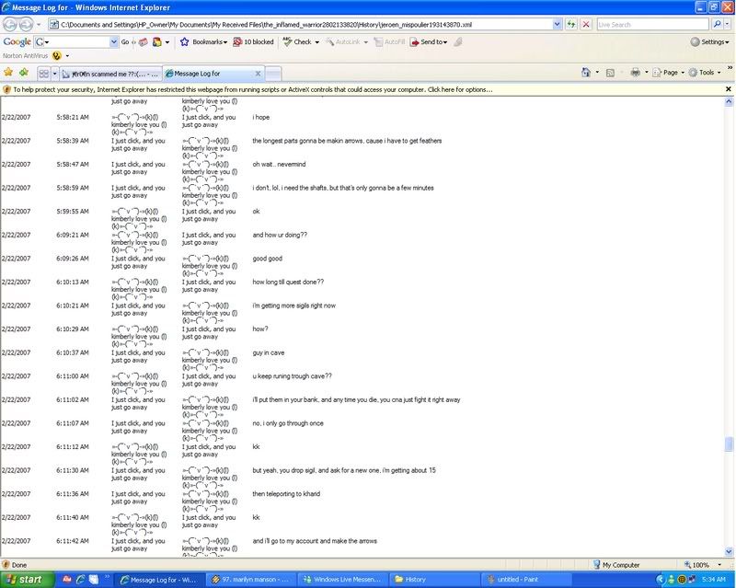Print the page with the printer icon
The width and height of the screenshot is (736, 588).
click(635, 73)
